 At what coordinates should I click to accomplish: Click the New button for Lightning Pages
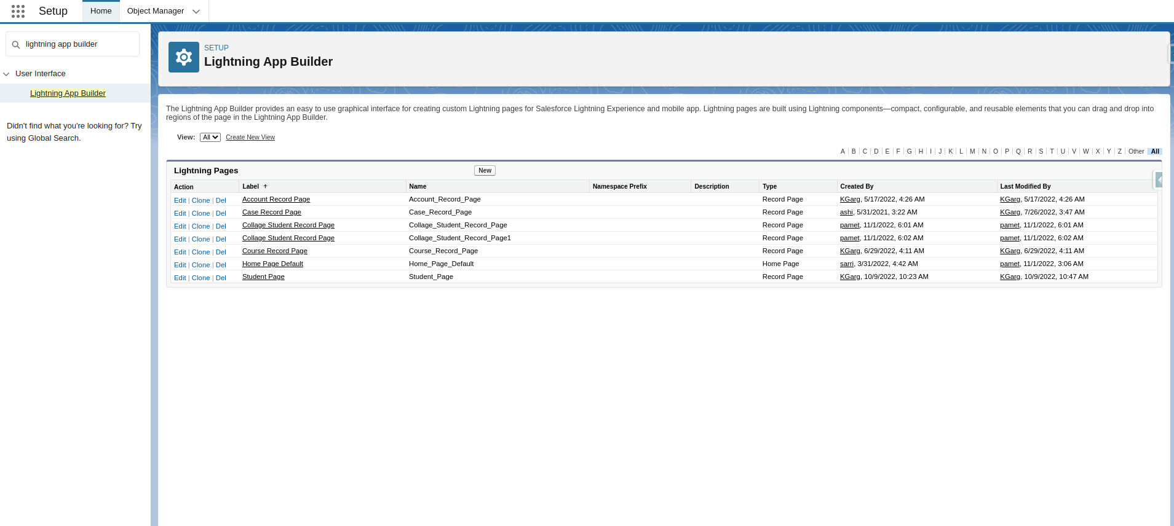point(485,171)
